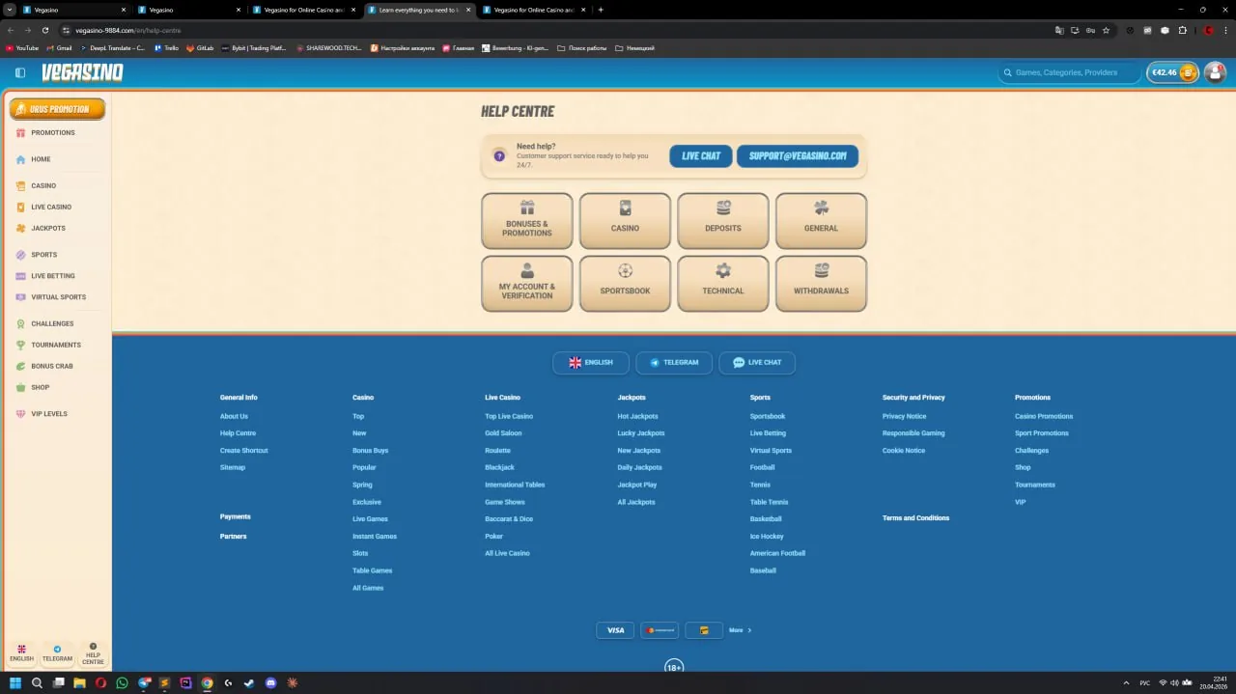The width and height of the screenshot is (1236, 694).
Task: Click the Sports icon in the sidebar
Action: [x=21, y=255]
